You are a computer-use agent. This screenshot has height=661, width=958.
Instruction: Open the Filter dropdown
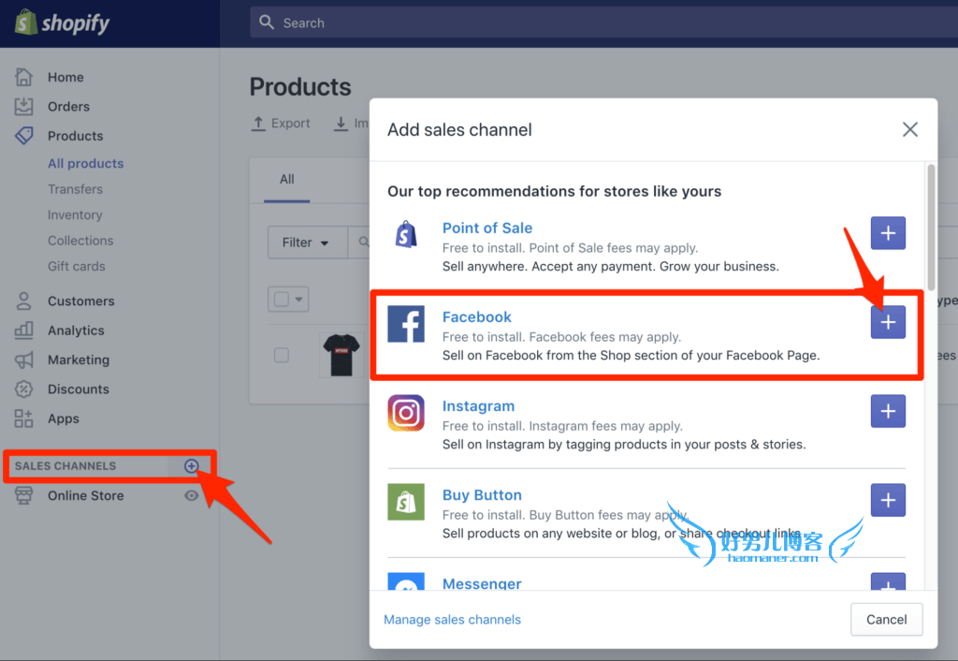307,242
